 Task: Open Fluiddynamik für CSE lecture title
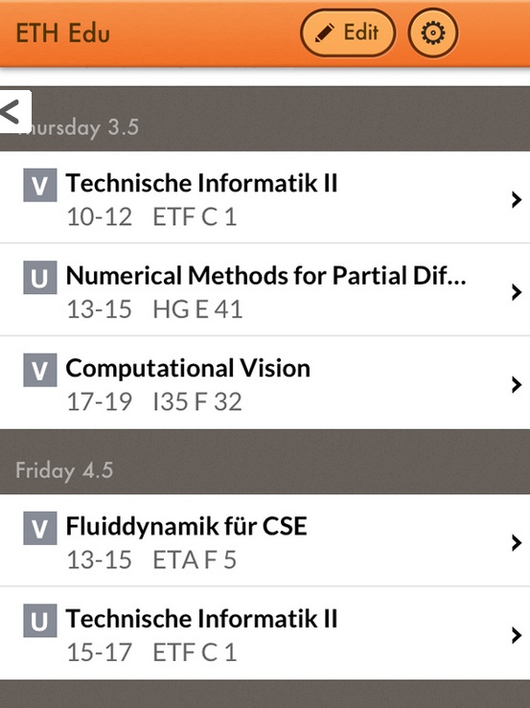coord(187,527)
